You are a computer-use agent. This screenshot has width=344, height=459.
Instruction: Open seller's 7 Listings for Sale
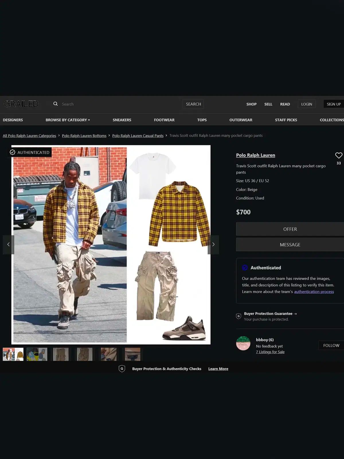pos(270,352)
